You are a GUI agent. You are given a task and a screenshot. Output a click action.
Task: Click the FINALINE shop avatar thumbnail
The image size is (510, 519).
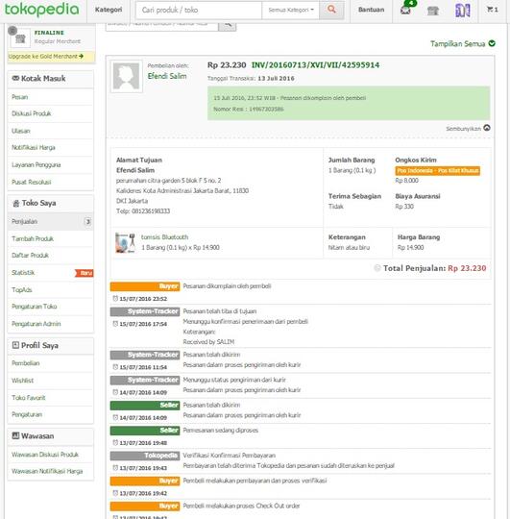(x=20, y=38)
